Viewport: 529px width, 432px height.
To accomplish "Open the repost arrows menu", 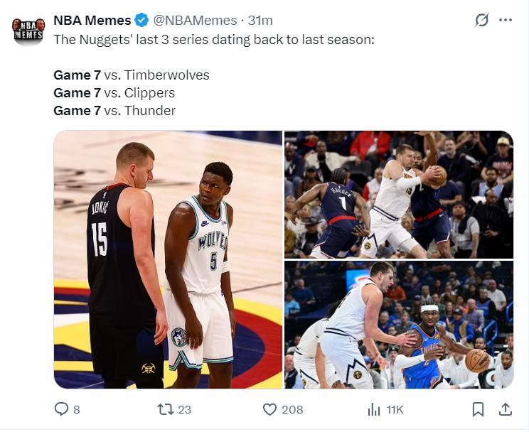I will coord(164,409).
